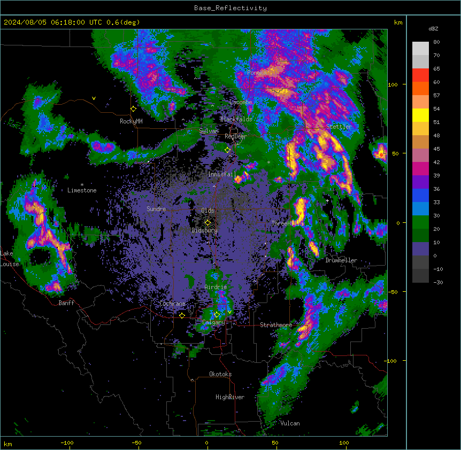
Task: Click the -30 value on the dBZ legend
Action: point(438,283)
